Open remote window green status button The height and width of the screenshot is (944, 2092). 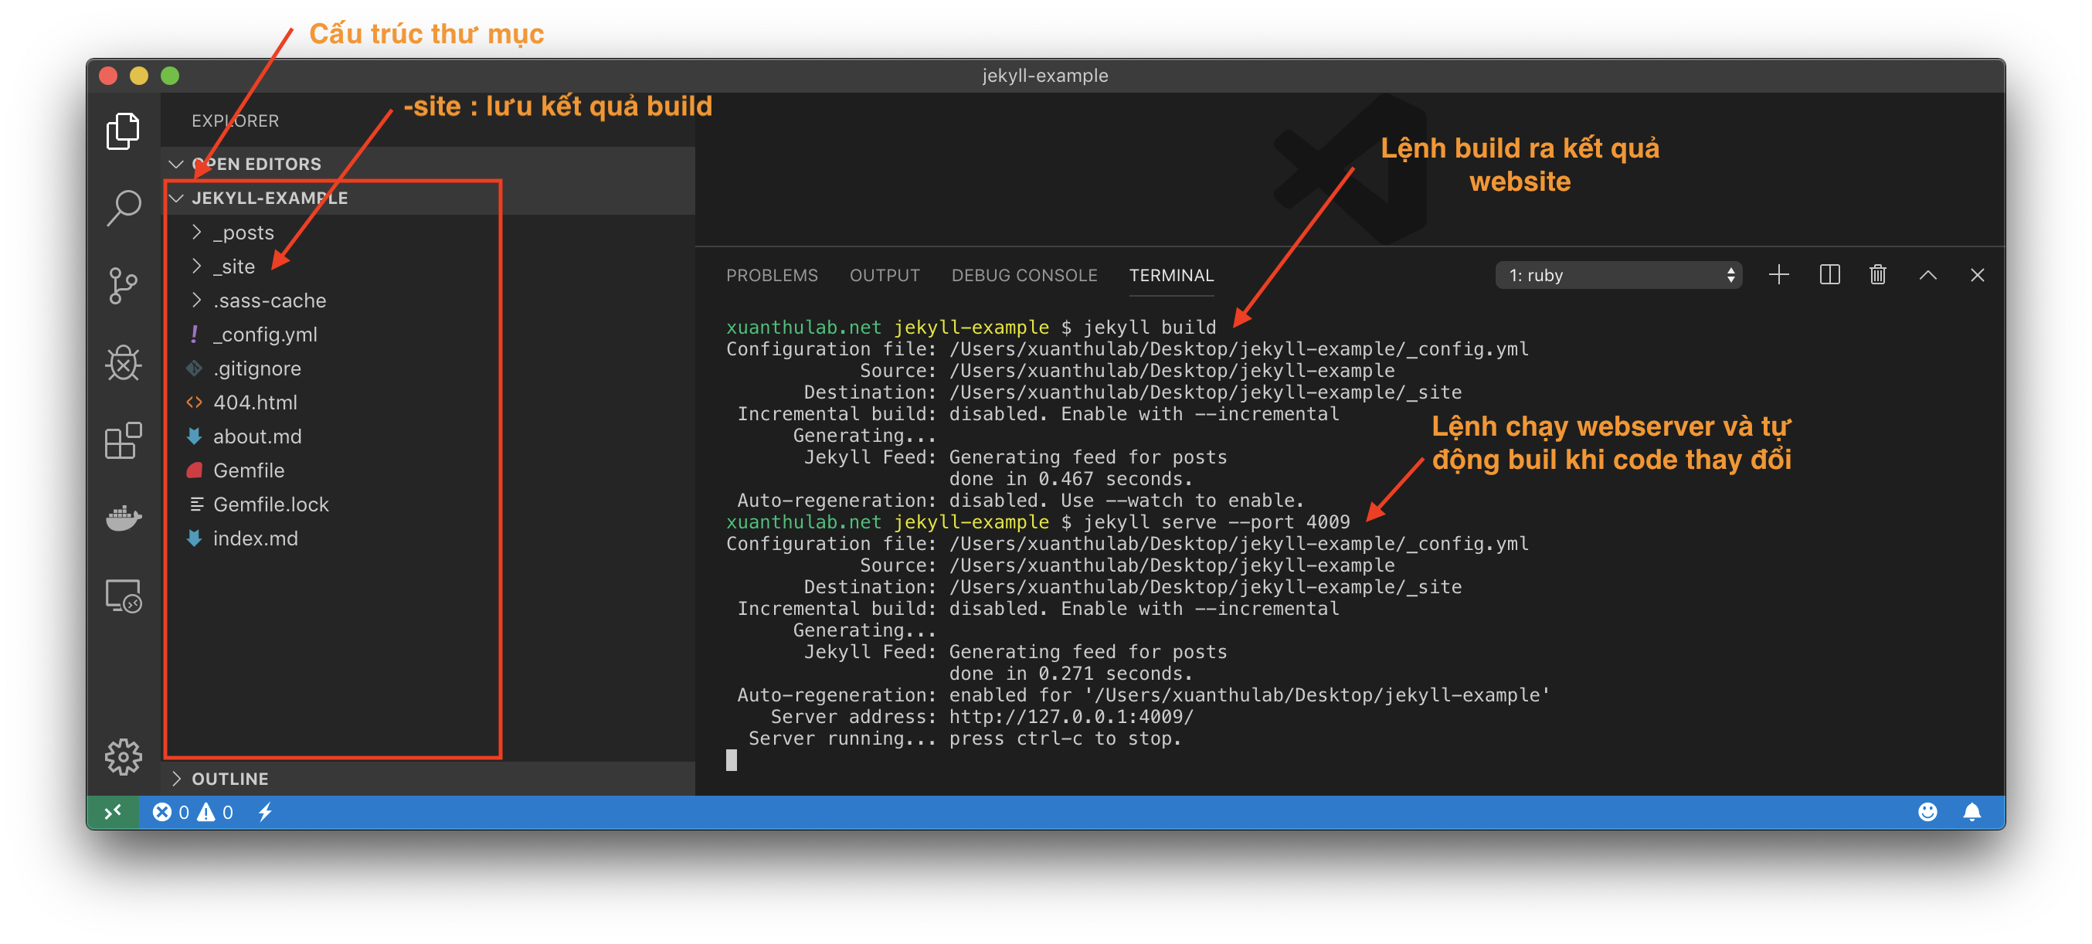point(113,813)
